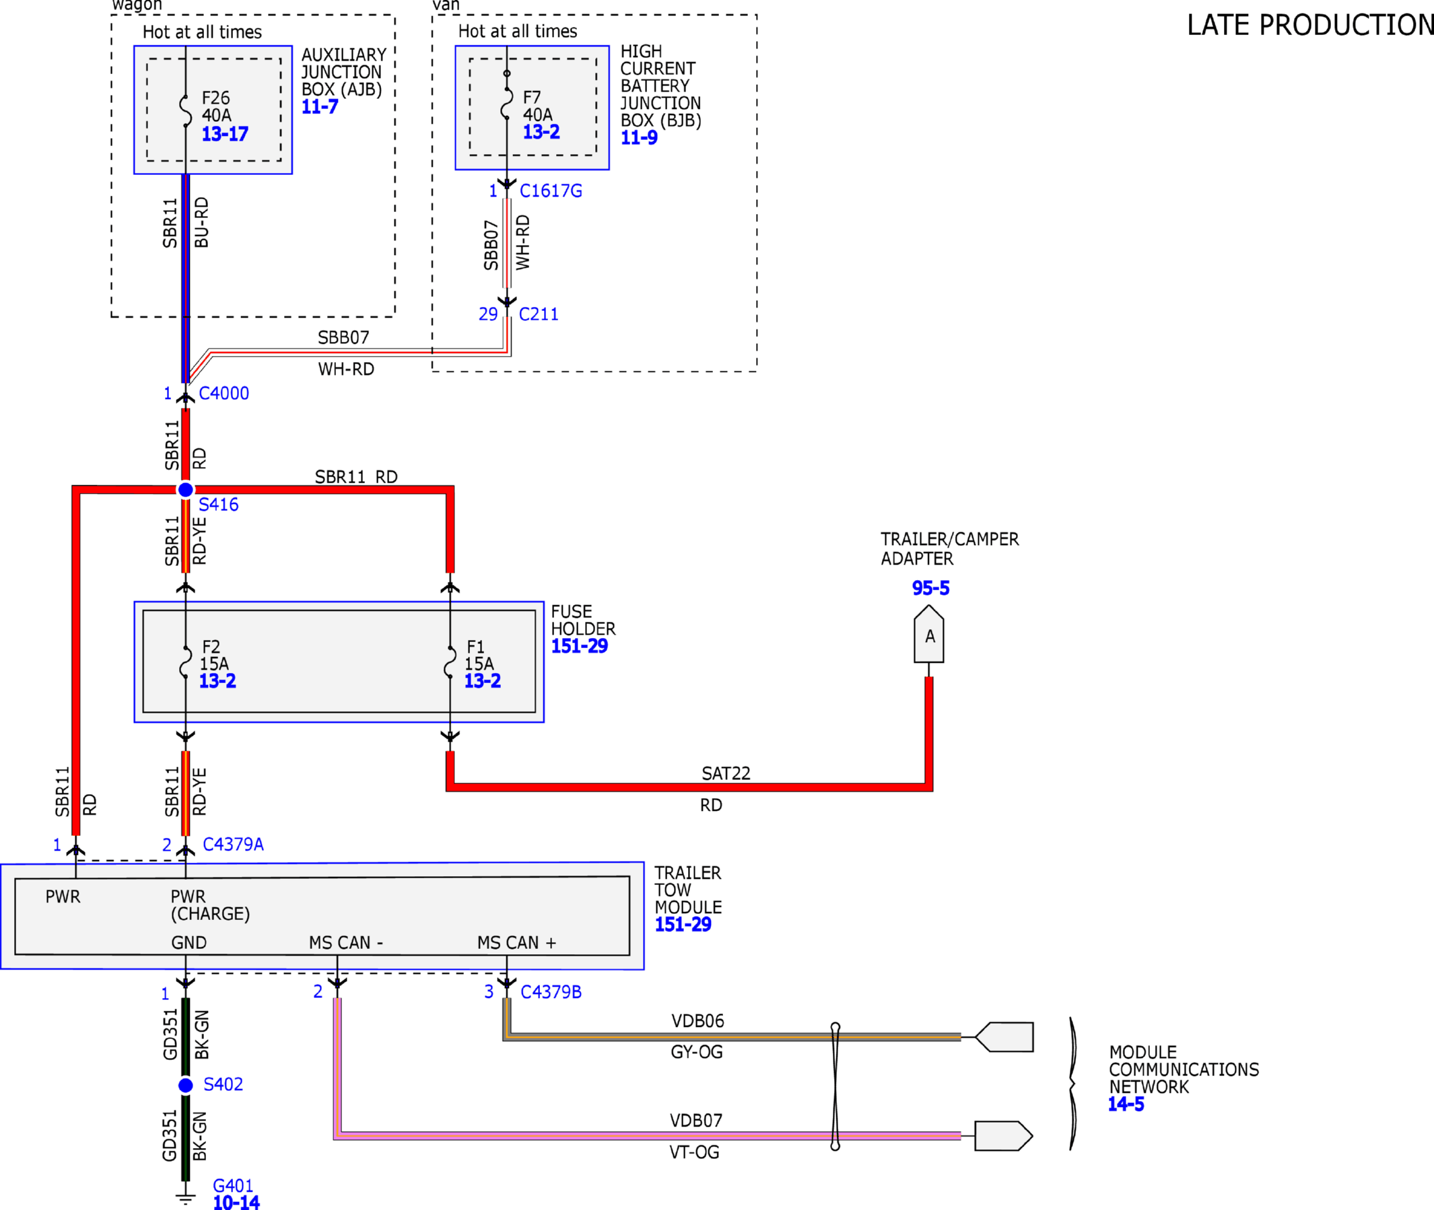Open the 11-9 Battery Junction Box reference
1434x1210 pixels.
(x=639, y=137)
